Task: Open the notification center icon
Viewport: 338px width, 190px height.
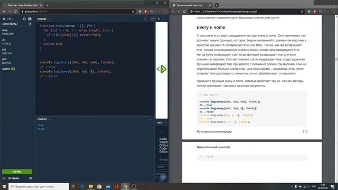Action: (332, 186)
